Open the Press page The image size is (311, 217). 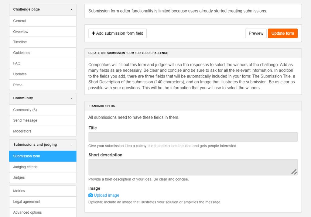(43, 85)
